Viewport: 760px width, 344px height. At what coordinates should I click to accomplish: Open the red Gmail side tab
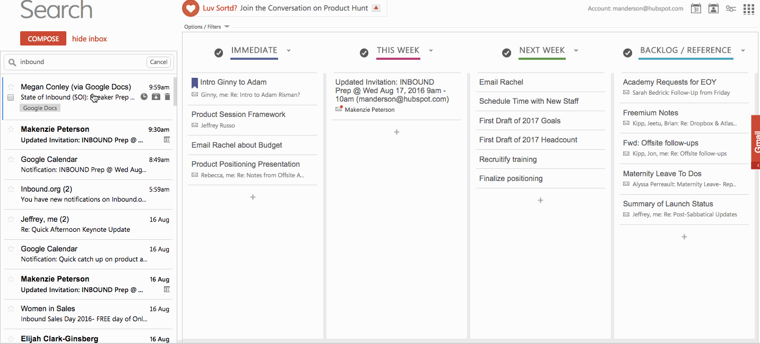756,141
